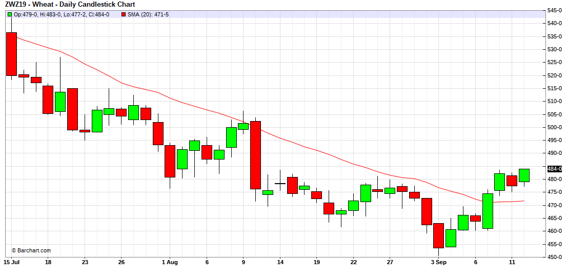
Task: Click the 19 date axis label
Action: click(x=317, y=262)
